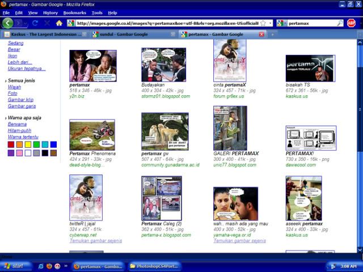Click the Lebih dari size link
The width and height of the screenshot is (363, 272).
(20, 62)
